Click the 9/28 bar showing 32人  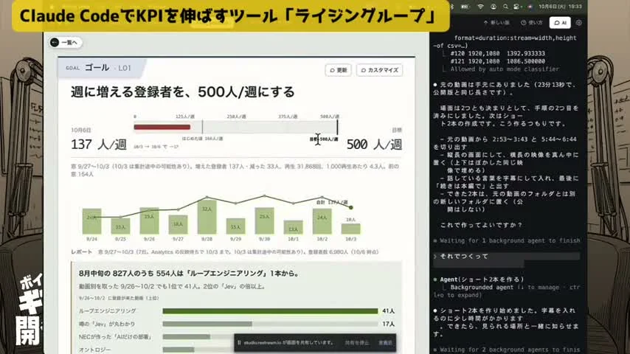207,217
